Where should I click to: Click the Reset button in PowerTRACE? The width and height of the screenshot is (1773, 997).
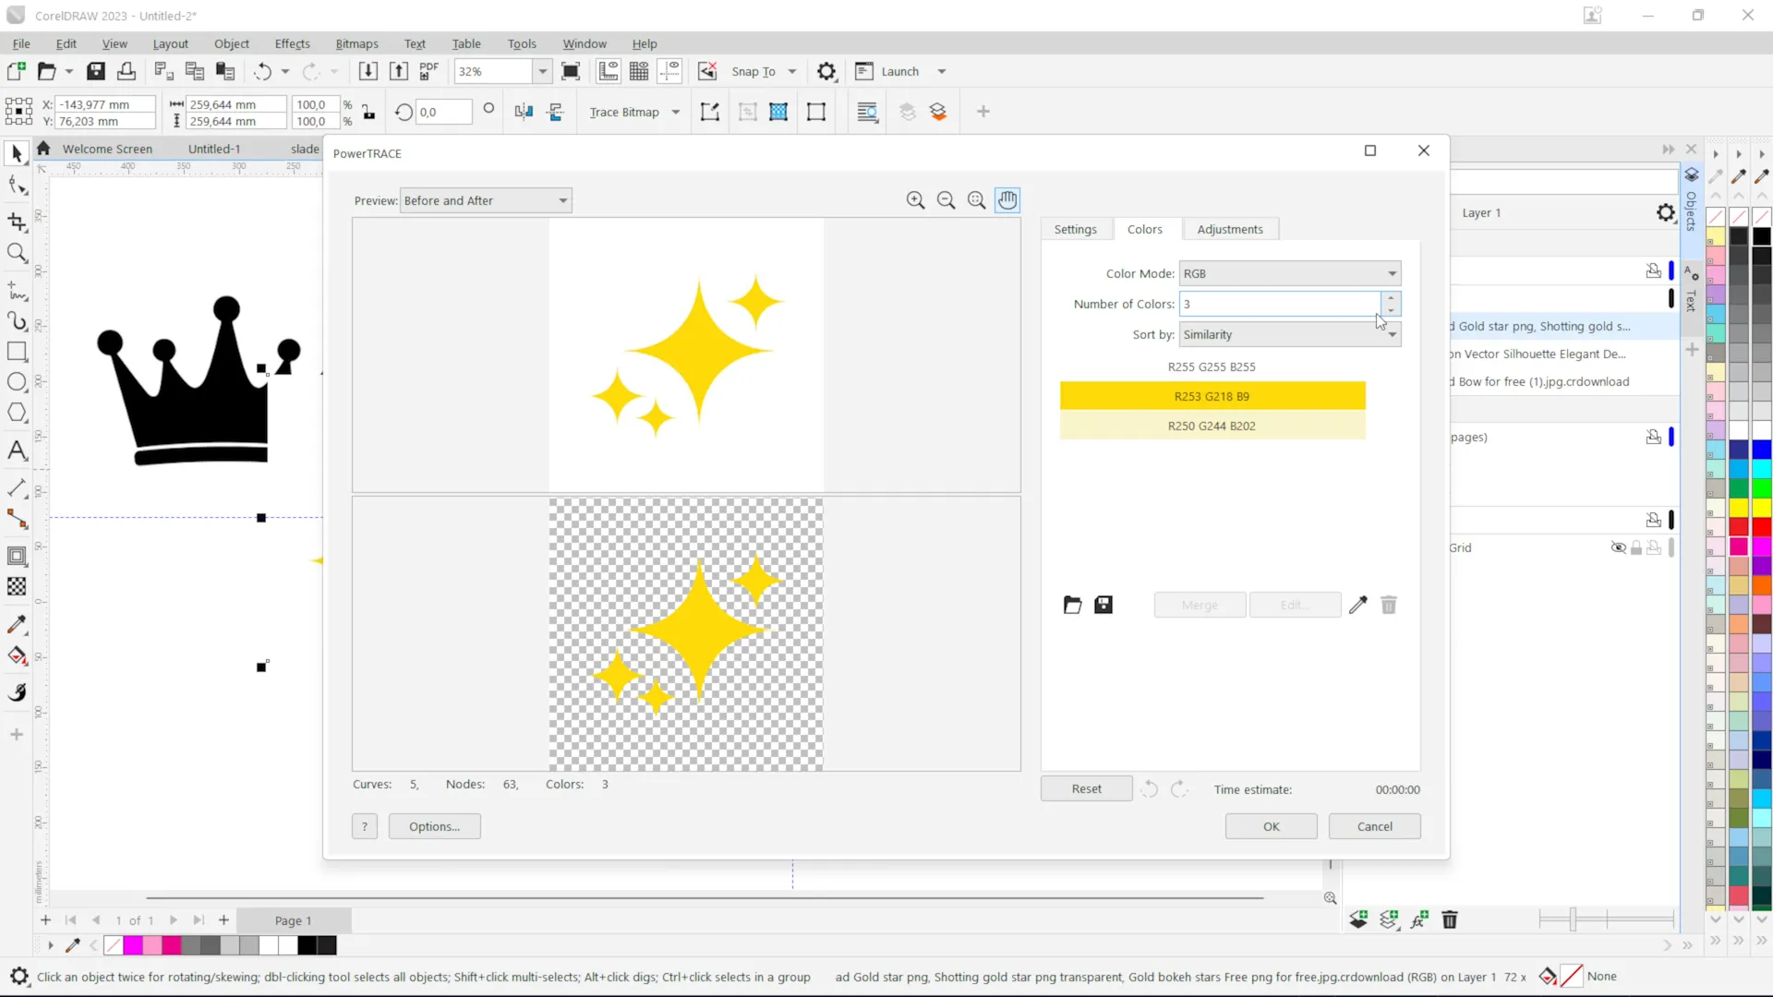1087,788
